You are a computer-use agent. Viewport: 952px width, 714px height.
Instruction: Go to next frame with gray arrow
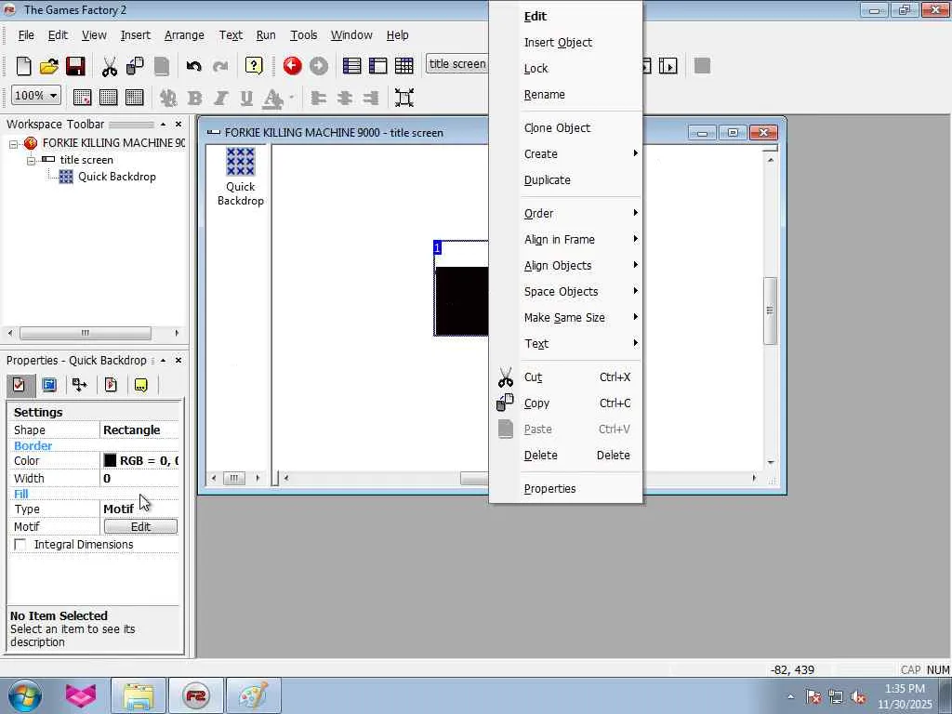(x=319, y=66)
